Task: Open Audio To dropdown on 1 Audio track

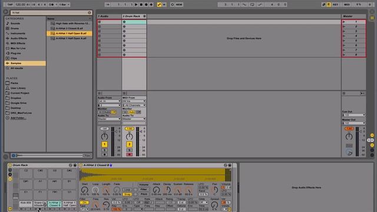Action: click(109, 119)
